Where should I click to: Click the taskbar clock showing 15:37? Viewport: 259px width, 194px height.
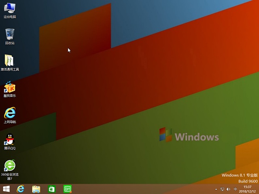(x=247, y=187)
